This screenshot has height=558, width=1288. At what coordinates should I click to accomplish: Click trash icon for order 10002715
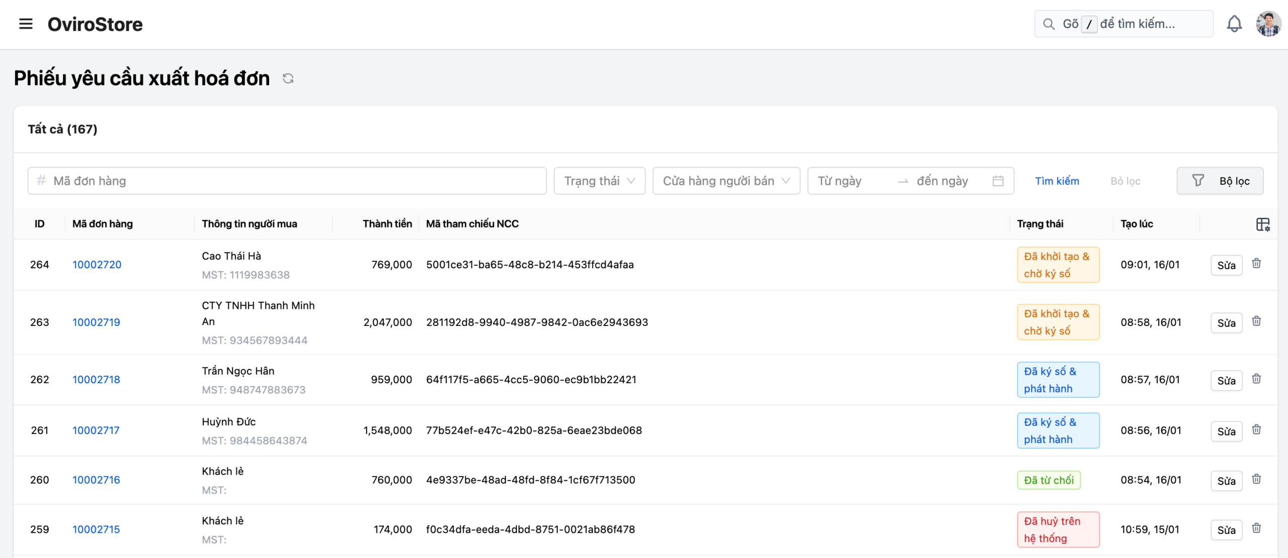[x=1256, y=528]
